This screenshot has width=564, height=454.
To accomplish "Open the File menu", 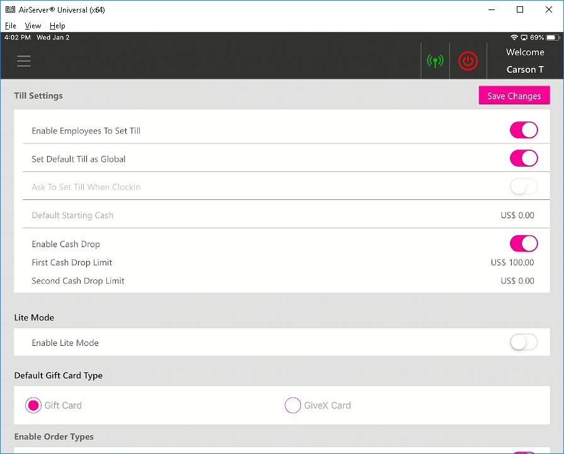I will (11, 26).
